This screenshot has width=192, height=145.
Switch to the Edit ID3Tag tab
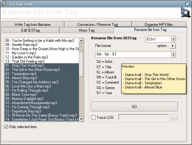click(x=30, y=30)
